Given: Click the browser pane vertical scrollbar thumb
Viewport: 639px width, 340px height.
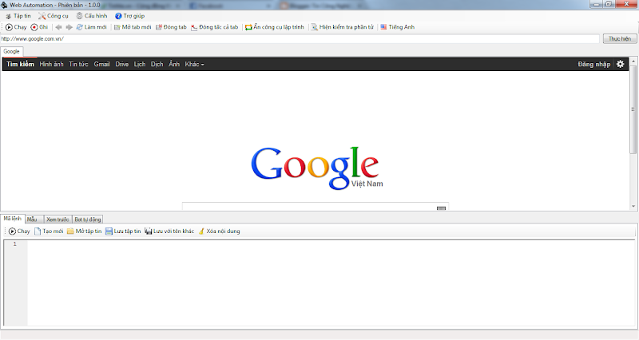Looking at the screenshot, I should 633,109.
